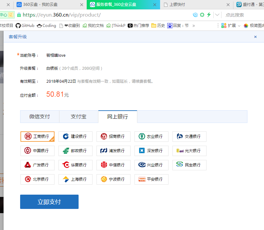Choose 光大银行 as payment bank
This screenshot has width=264, height=230.
pos(189,151)
